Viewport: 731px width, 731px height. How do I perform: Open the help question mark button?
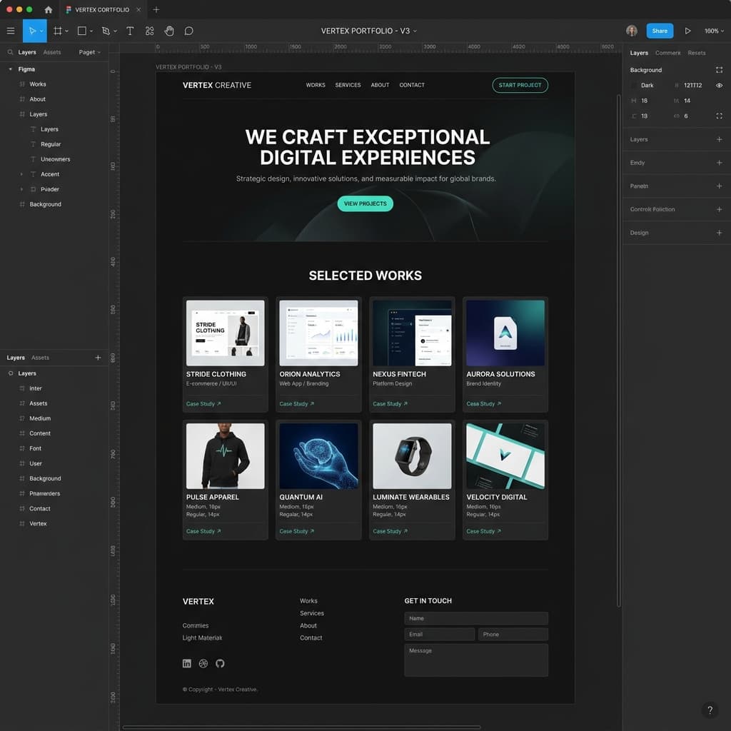[710, 710]
